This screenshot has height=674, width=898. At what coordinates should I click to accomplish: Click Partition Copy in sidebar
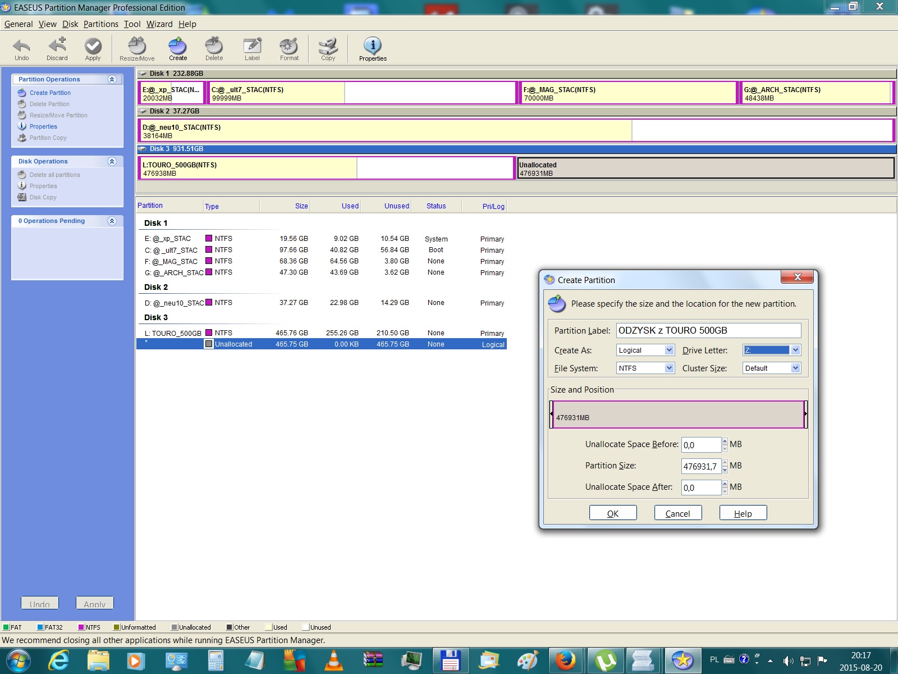[x=48, y=138]
